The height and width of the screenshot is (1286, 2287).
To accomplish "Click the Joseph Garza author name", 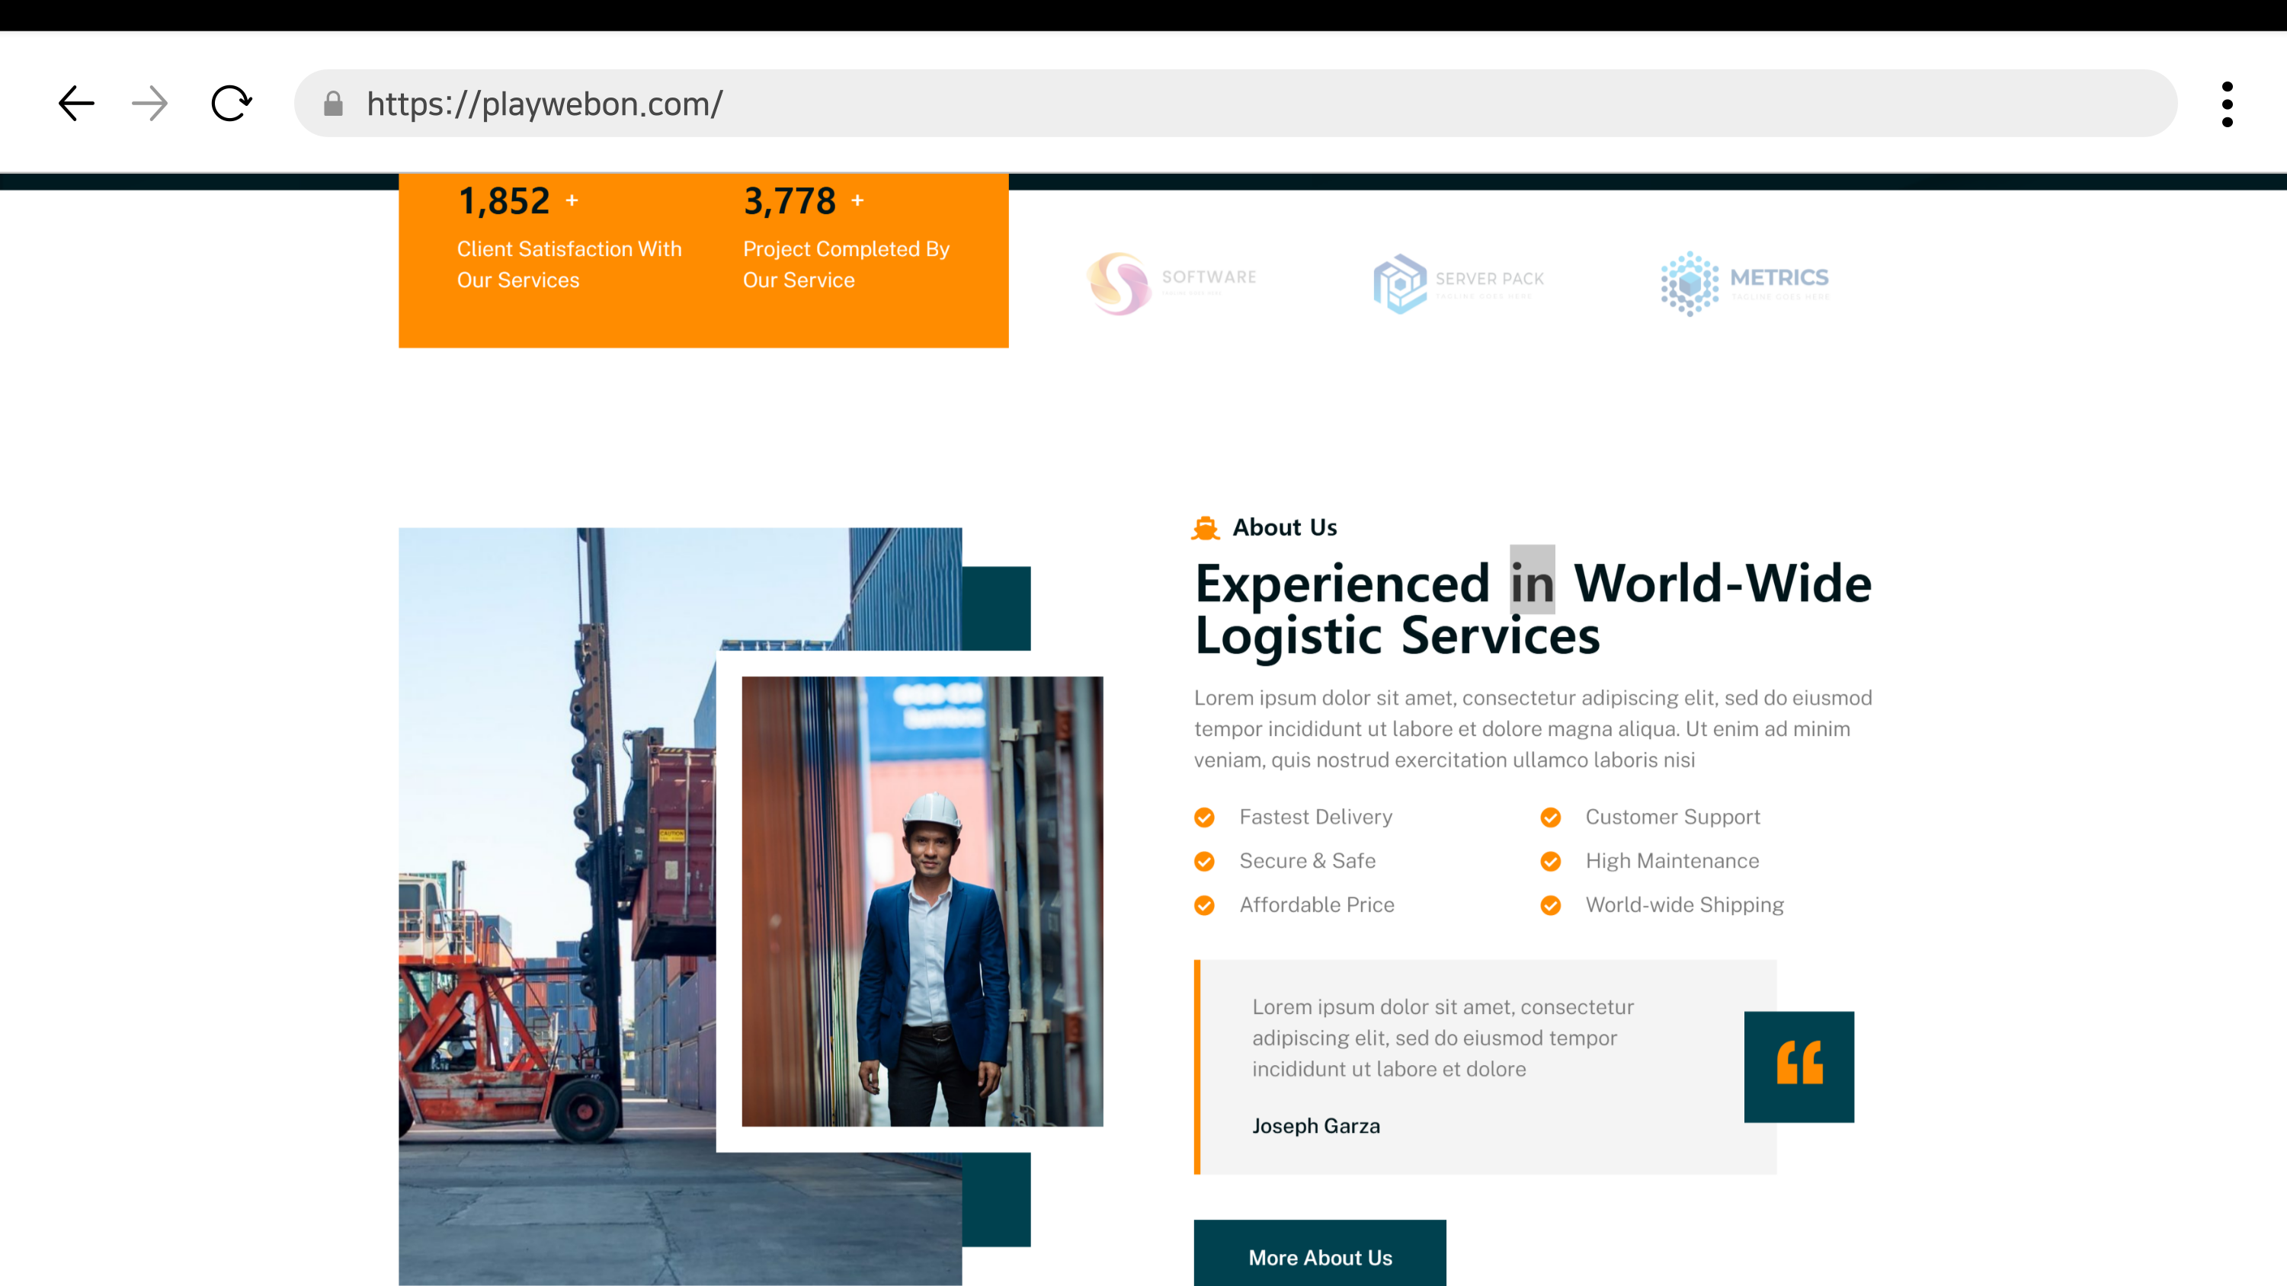I will pos(1316,1126).
